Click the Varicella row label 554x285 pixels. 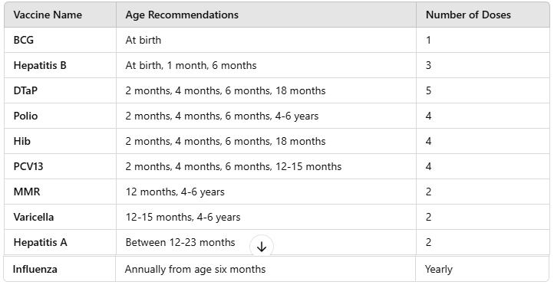[34, 217]
